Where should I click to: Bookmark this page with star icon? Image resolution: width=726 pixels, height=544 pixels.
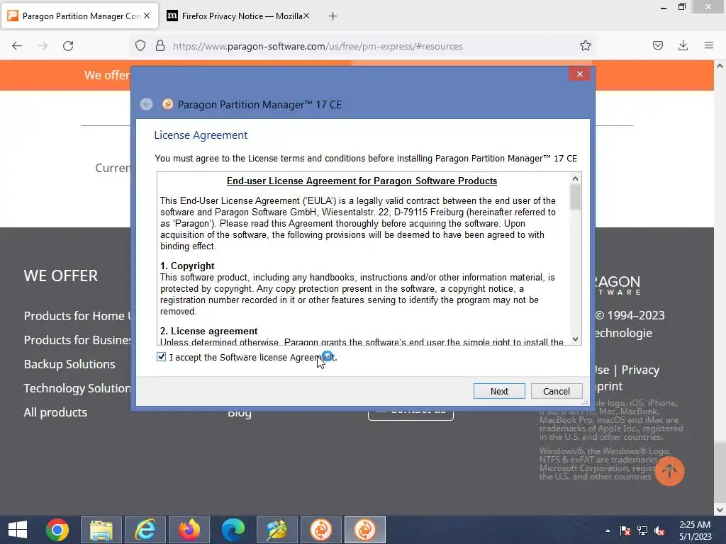pos(585,46)
